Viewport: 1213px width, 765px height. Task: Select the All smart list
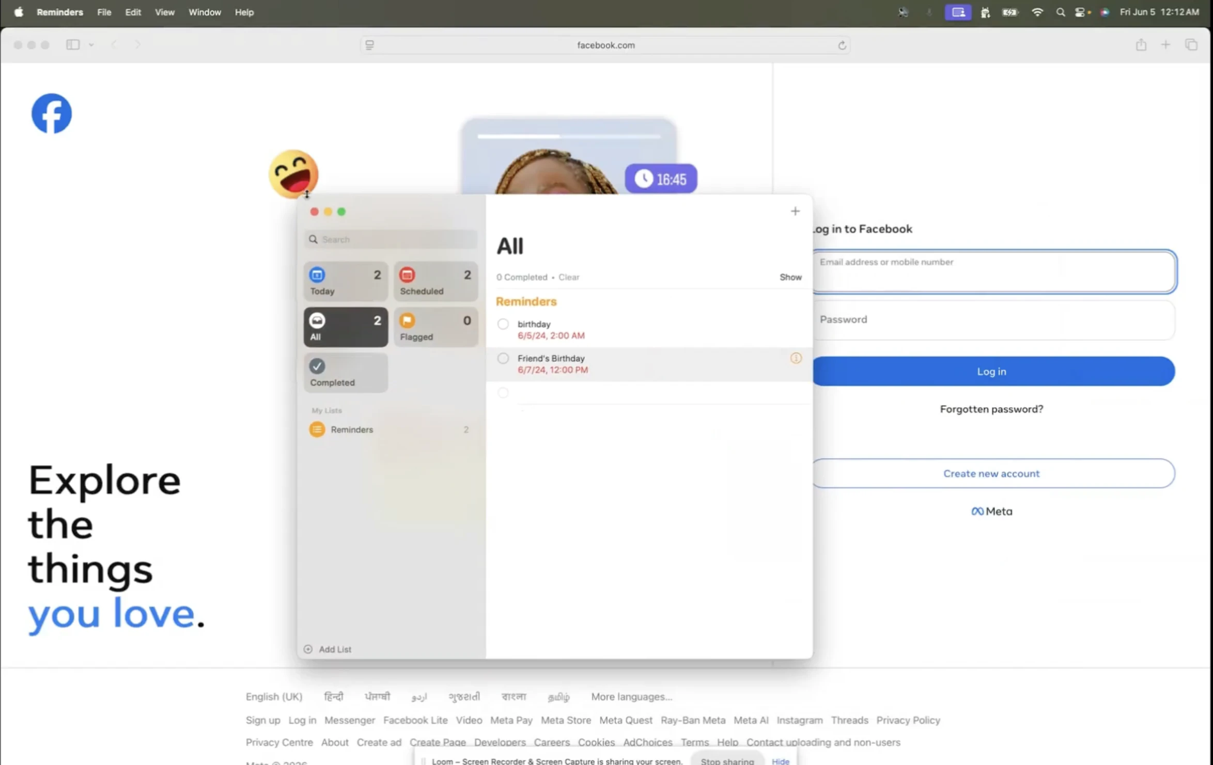(345, 327)
